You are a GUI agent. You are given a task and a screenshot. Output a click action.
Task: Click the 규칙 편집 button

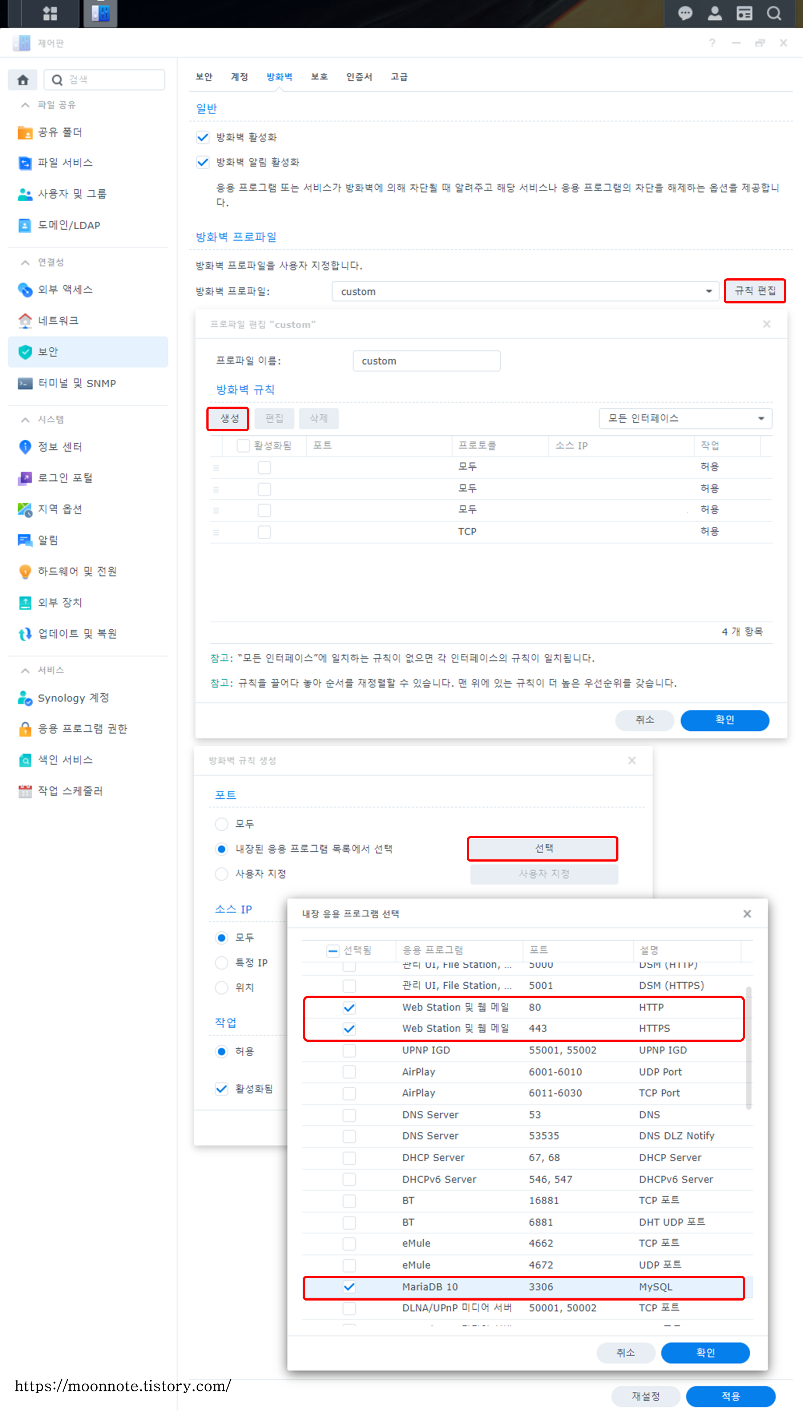coord(754,291)
